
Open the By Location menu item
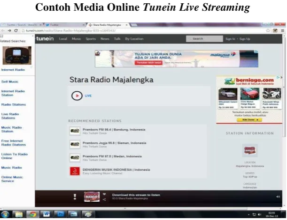(134, 39)
